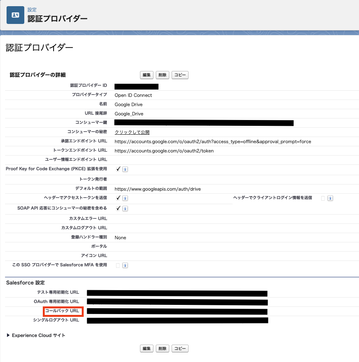Toggle the PKCE extension checkbox
359x362 pixels.
point(118,169)
